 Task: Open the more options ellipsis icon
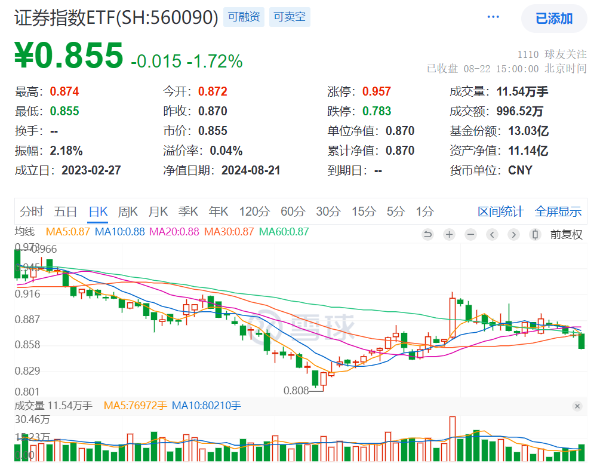493,16
